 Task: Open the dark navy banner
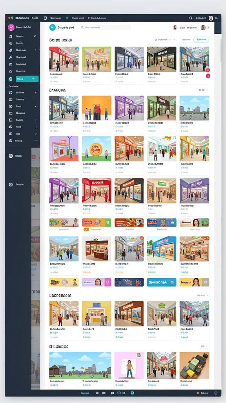[129, 282]
